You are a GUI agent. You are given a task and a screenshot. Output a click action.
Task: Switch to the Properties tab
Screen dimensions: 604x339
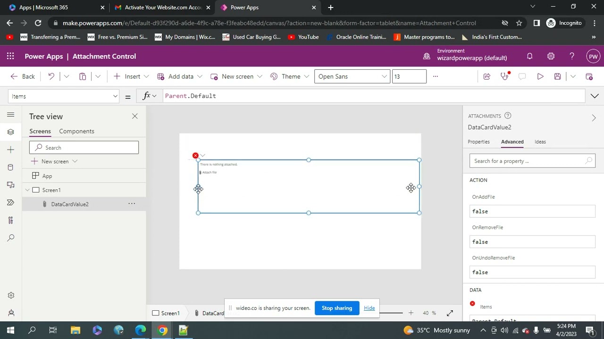tap(478, 142)
